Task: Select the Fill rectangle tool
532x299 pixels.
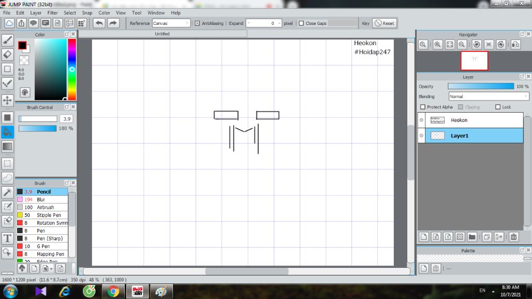Action: pyautogui.click(x=7, y=118)
